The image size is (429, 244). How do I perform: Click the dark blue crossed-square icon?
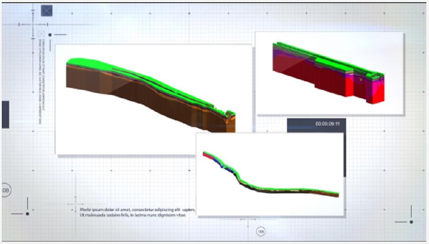coord(47,11)
